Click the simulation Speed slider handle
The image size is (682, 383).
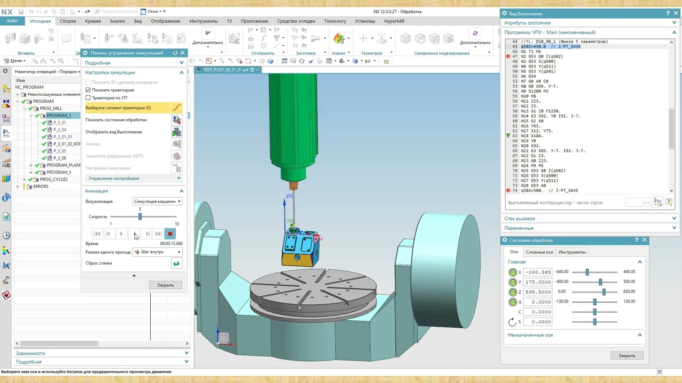click(x=140, y=217)
